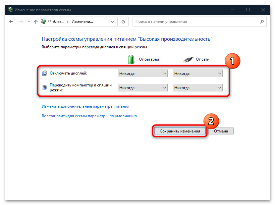Screen dimensions: 275x205
Task: Go up one level with Up arrow
Action: point(36,22)
